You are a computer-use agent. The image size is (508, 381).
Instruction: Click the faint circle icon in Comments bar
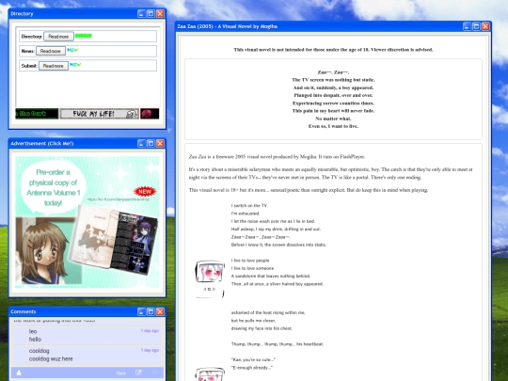pos(155,373)
